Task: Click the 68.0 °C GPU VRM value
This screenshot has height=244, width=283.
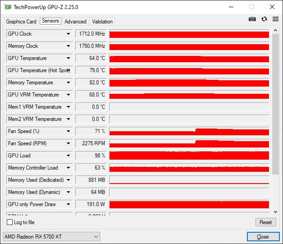Action: click(x=91, y=95)
